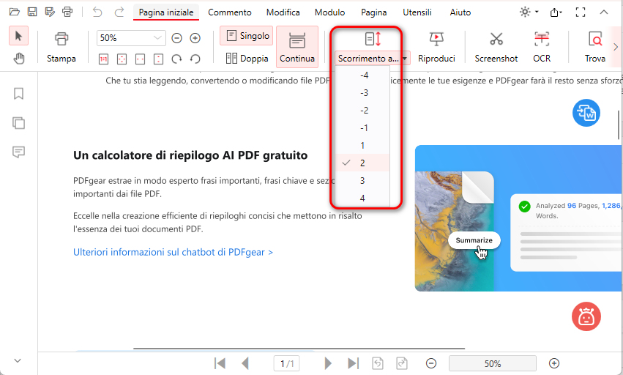
Task: Go to the next page
Action: point(328,363)
